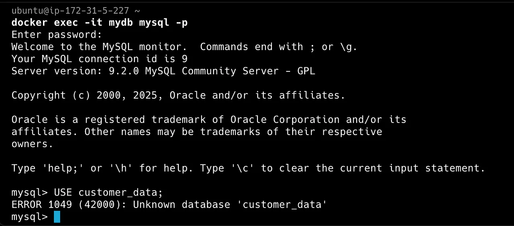Click the 'docker exec -it mydb mysql -p' command
The height and width of the screenshot is (226, 514).
click(x=100, y=23)
